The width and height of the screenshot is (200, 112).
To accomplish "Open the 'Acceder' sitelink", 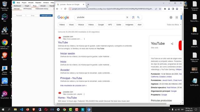I will pos(65,70).
